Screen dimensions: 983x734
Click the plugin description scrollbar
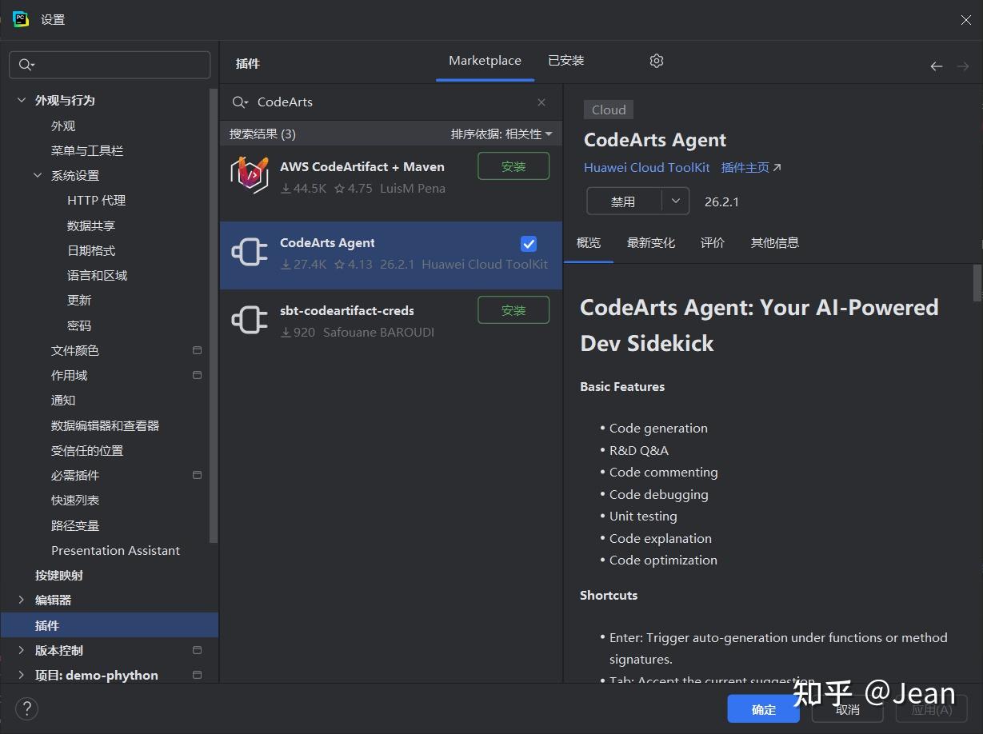coord(977,283)
